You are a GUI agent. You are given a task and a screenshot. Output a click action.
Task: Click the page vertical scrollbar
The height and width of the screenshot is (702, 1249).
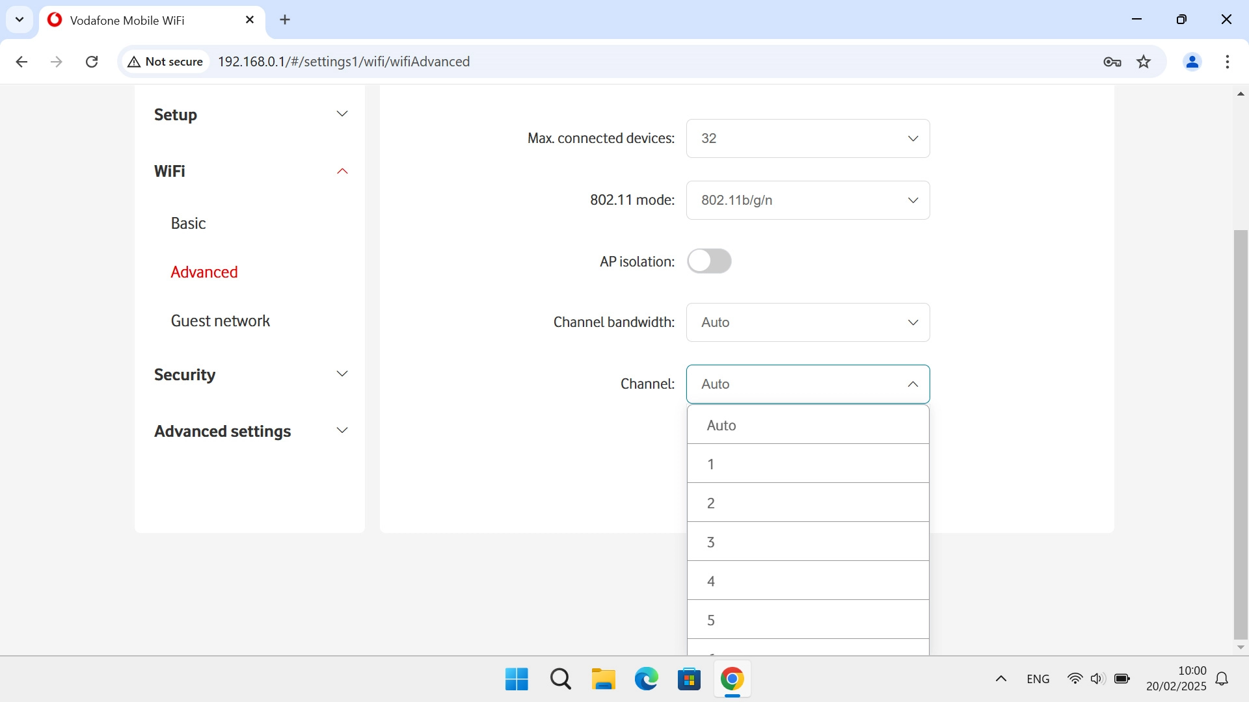[x=1241, y=434]
